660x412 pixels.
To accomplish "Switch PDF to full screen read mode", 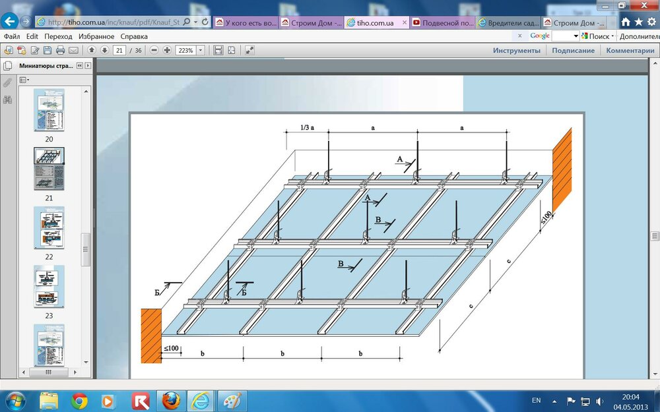I will [250, 50].
